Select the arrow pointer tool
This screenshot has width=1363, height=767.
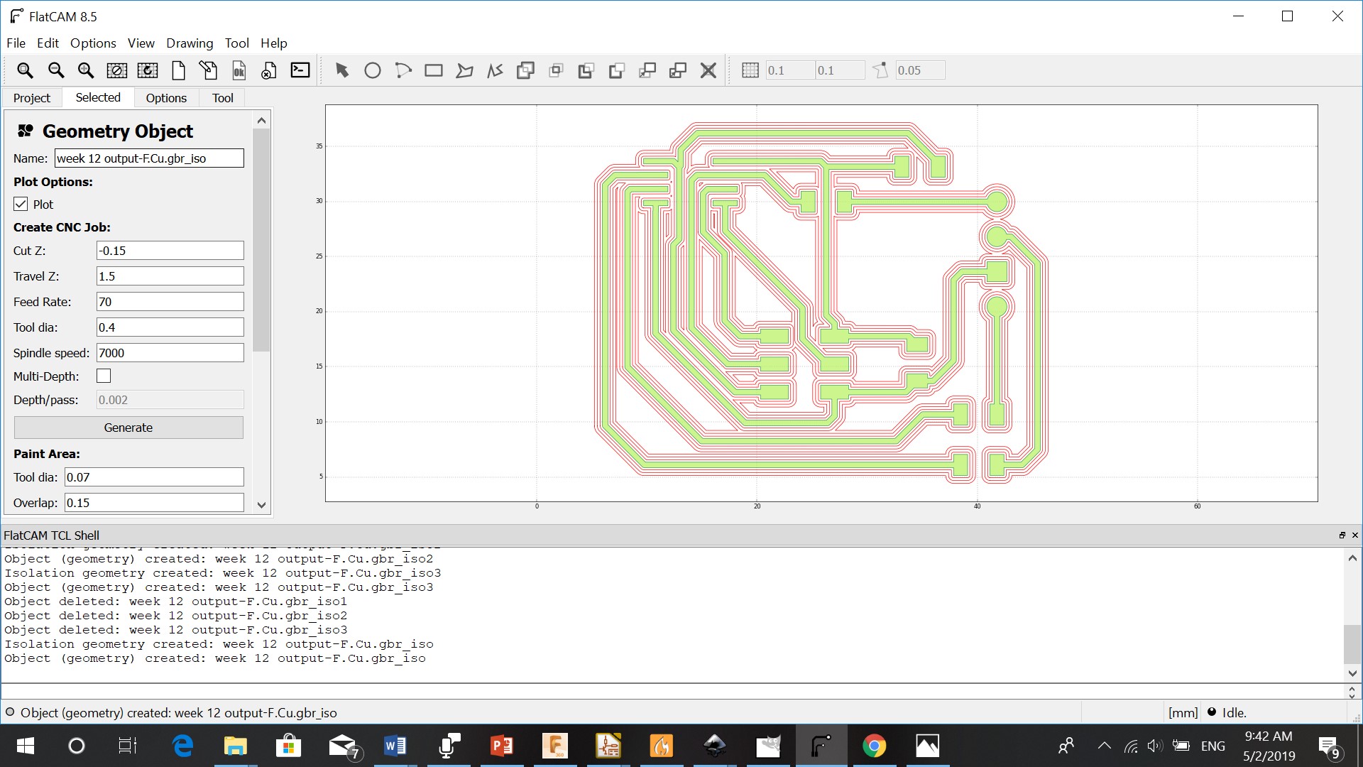click(341, 70)
